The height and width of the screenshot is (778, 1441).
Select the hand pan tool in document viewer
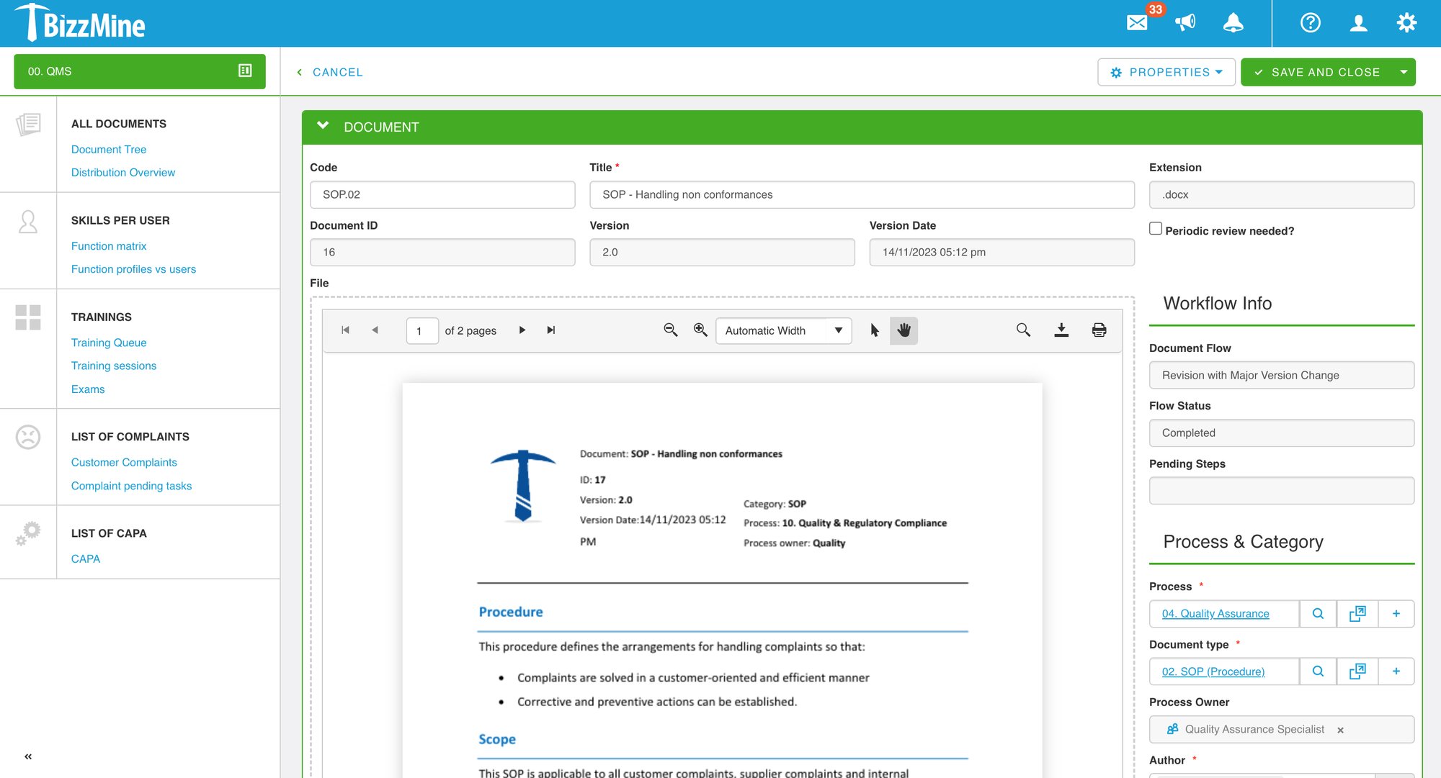click(904, 330)
